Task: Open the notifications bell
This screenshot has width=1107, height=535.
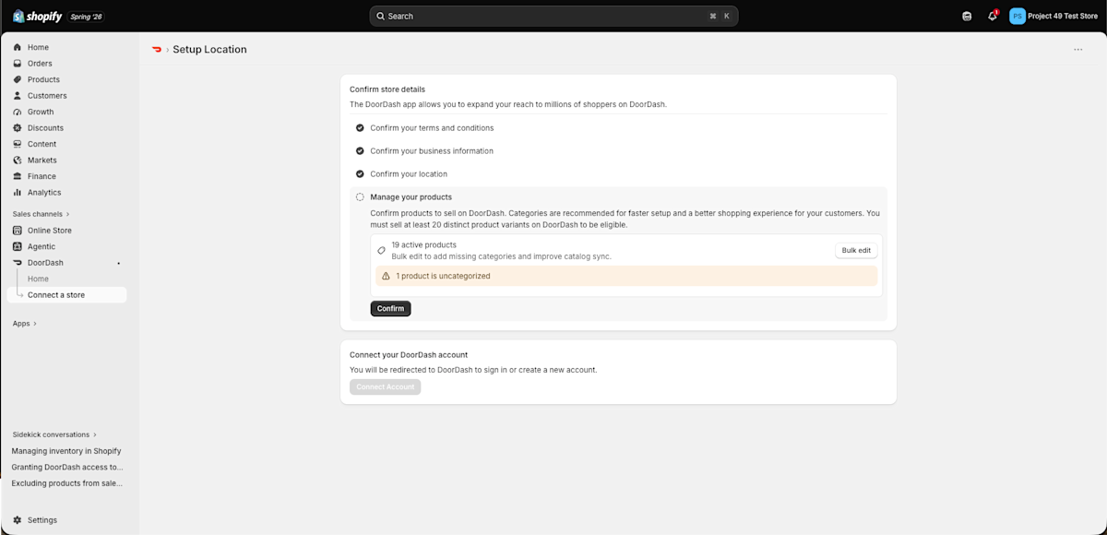Action: click(x=993, y=16)
